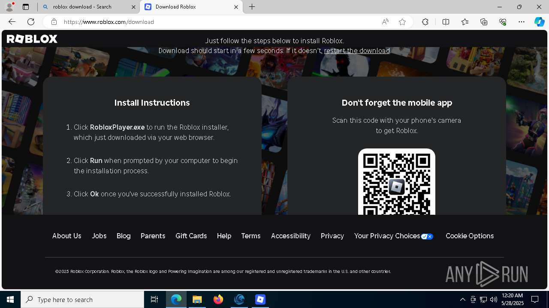
Task: Click the Roblox logo in header
Action: (32, 39)
